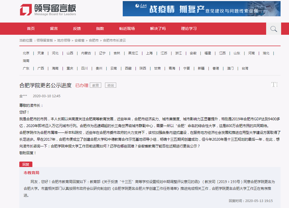Select 青海 in province list
The image size is (289, 208).
172,68
